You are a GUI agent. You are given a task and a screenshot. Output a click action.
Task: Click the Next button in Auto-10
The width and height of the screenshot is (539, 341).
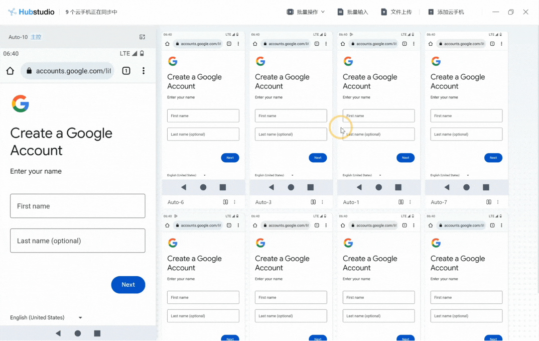[128, 285]
